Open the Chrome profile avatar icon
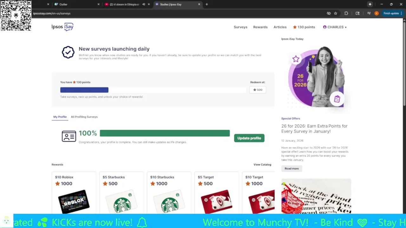 [x=377, y=13]
